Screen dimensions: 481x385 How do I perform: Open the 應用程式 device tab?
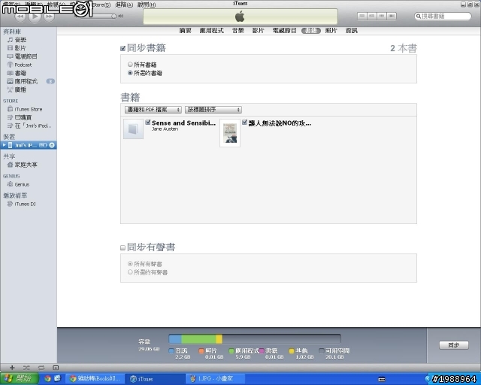[212, 31]
